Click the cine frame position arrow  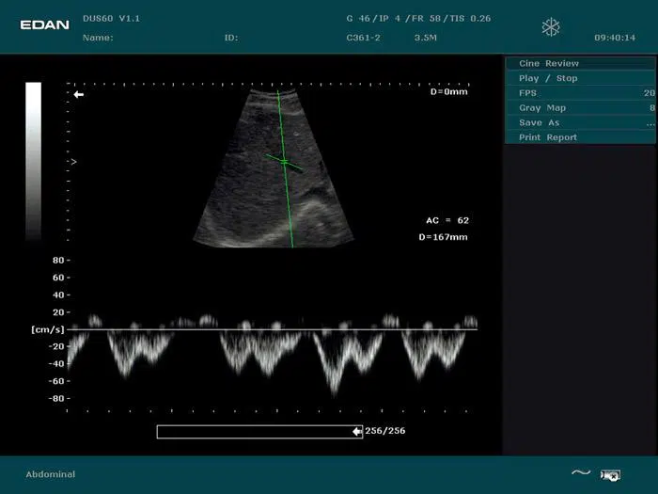[x=357, y=431]
